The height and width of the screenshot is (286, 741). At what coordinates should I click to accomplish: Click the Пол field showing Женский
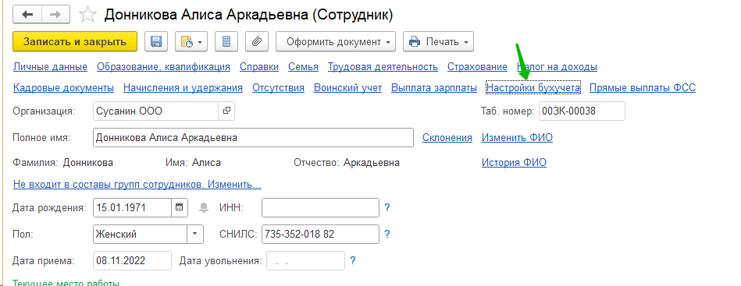141,234
